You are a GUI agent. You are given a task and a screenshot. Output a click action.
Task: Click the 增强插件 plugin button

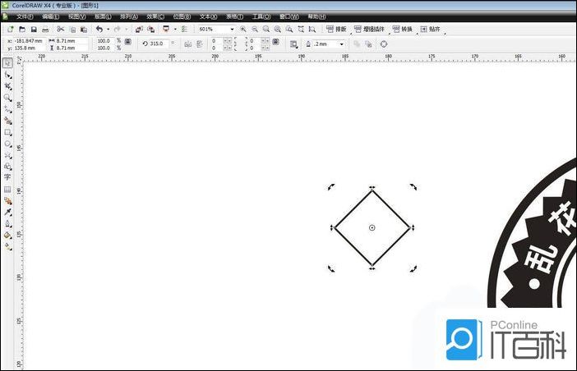369,29
